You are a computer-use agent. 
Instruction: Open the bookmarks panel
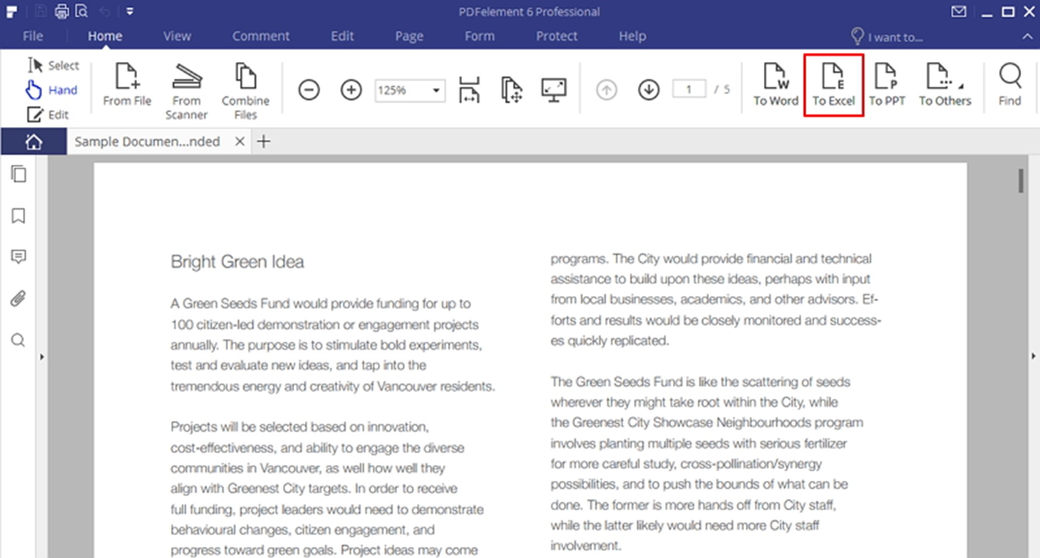[19, 216]
